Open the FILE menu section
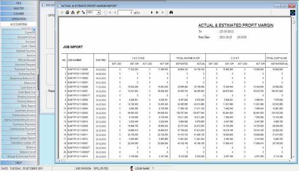Image resolution: width=299 pixels, height=171 pixels. tap(18, 3)
